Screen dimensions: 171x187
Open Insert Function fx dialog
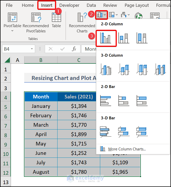(74, 49)
